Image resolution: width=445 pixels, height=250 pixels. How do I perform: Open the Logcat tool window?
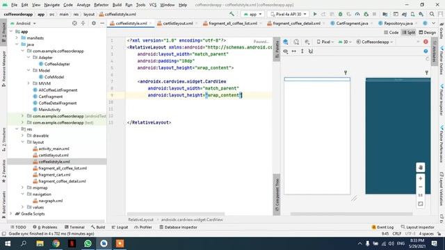pos(120,227)
